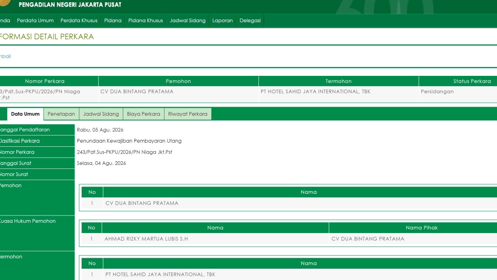Click the Tanggal Surat label

pyautogui.click(x=15, y=163)
